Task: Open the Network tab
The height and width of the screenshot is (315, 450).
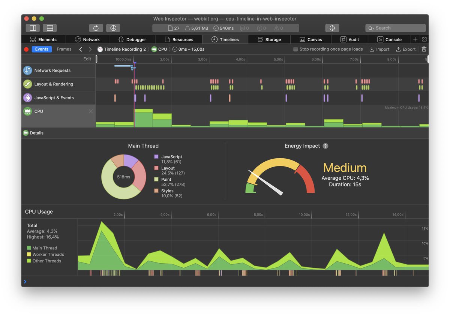Action: click(x=87, y=39)
